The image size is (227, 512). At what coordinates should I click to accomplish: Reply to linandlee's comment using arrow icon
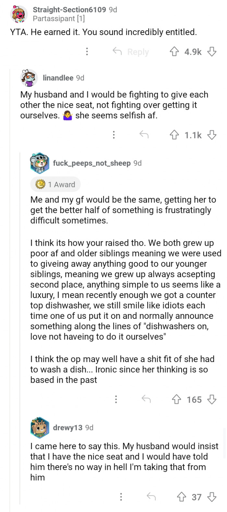point(144,135)
